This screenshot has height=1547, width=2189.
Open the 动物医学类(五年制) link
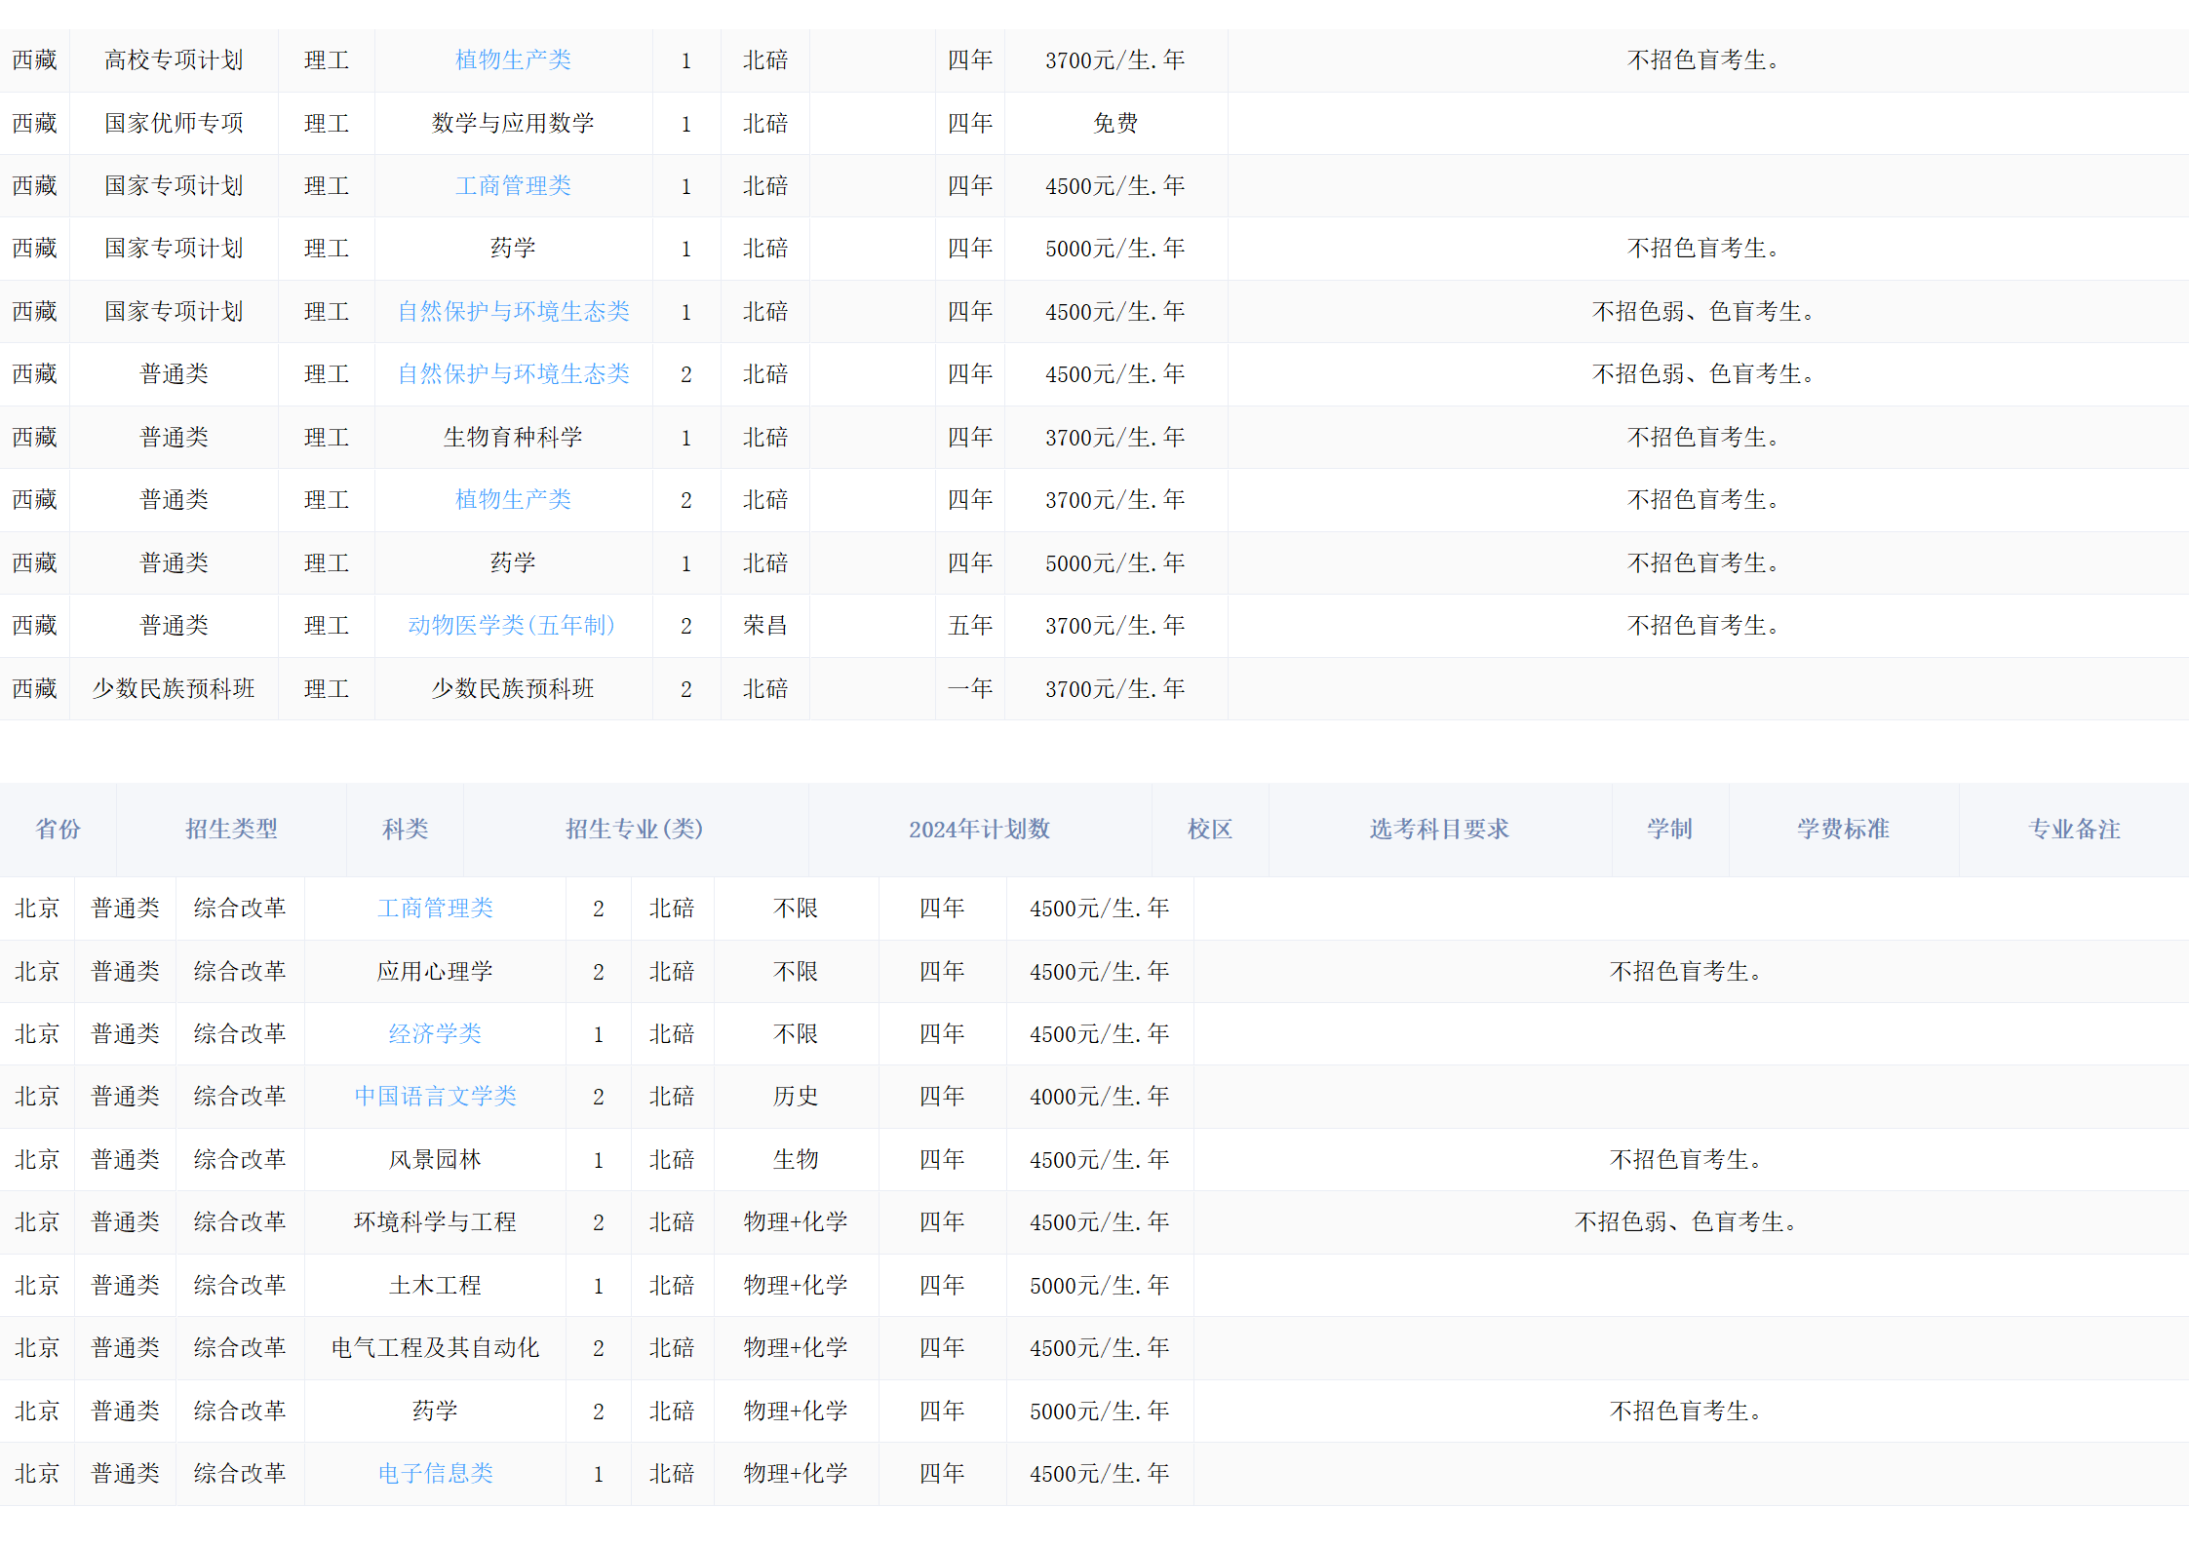pyautogui.click(x=513, y=625)
